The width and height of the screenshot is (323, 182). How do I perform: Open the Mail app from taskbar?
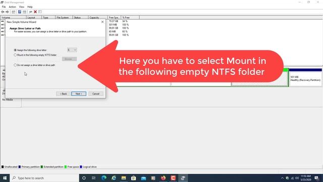(143, 178)
